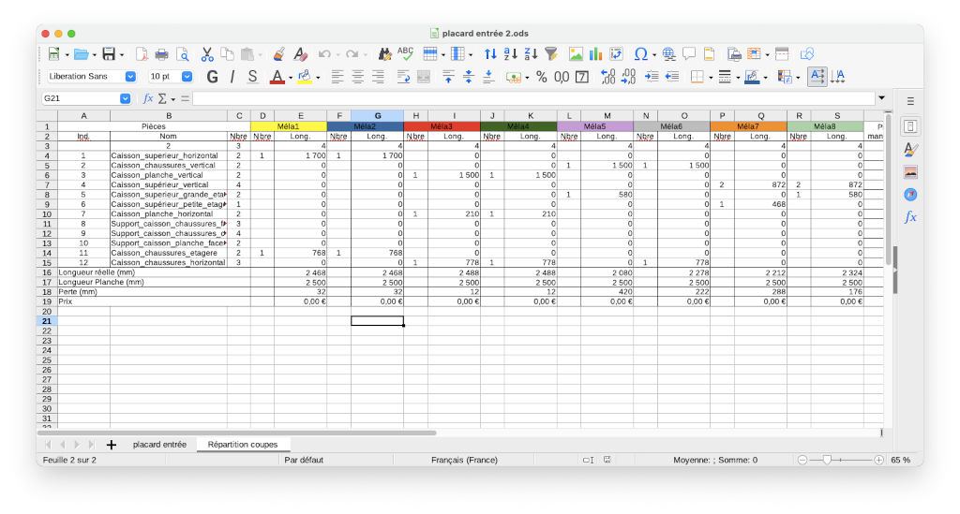Screen dimensions: 960x514
Task: Click the Copy icon
Action: (227, 54)
